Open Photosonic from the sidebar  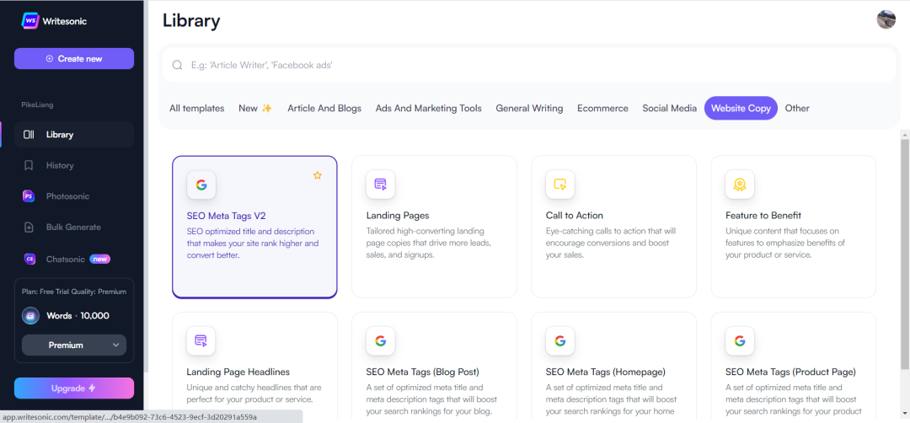pos(67,196)
